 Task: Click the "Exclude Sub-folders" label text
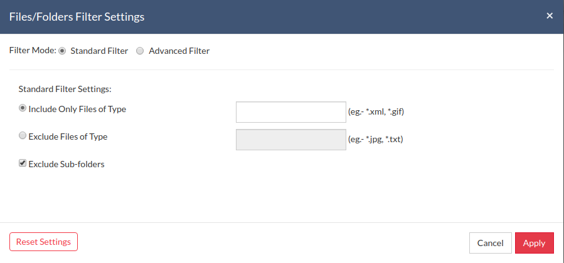click(x=67, y=164)
